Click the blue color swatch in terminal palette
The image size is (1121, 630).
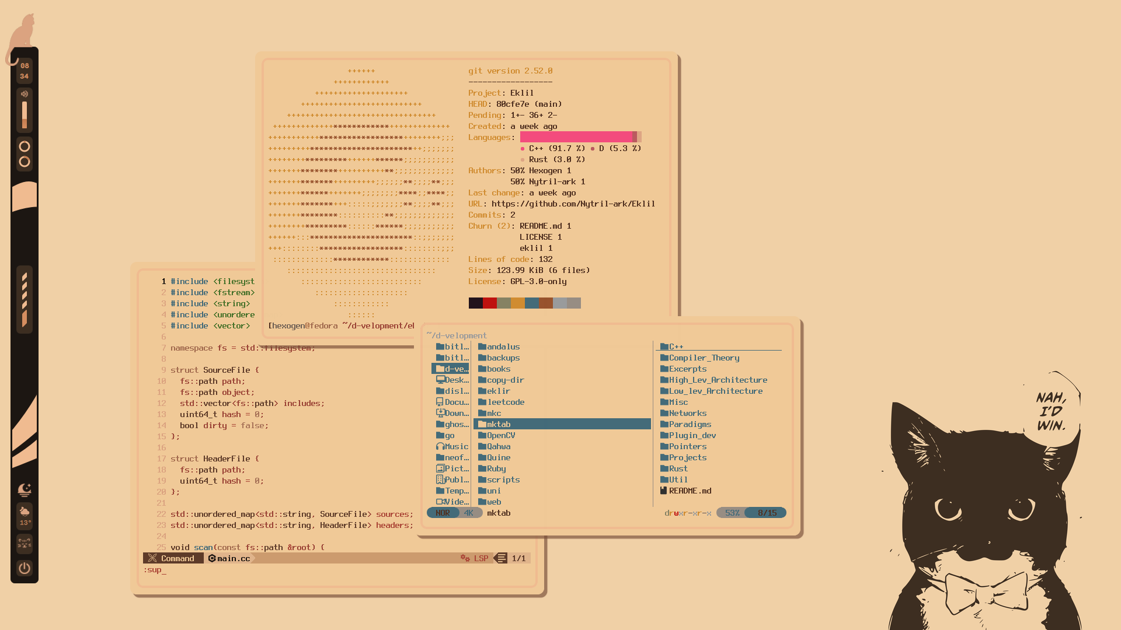click(532, 303)
